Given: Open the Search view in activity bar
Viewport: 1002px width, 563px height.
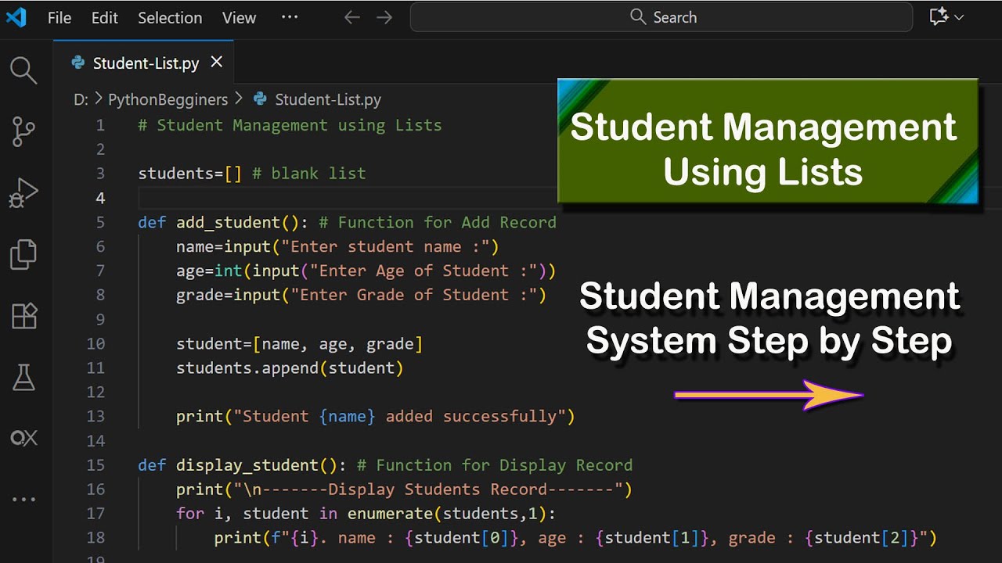Looking at the screenshot, I should click(x=23, y=70).
